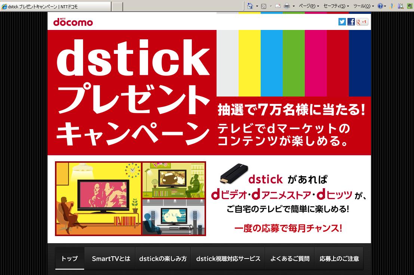This screenshot has width=414, height=275.
Task: Click the dヒッツ service logo text
Action: tap(334, 195)
